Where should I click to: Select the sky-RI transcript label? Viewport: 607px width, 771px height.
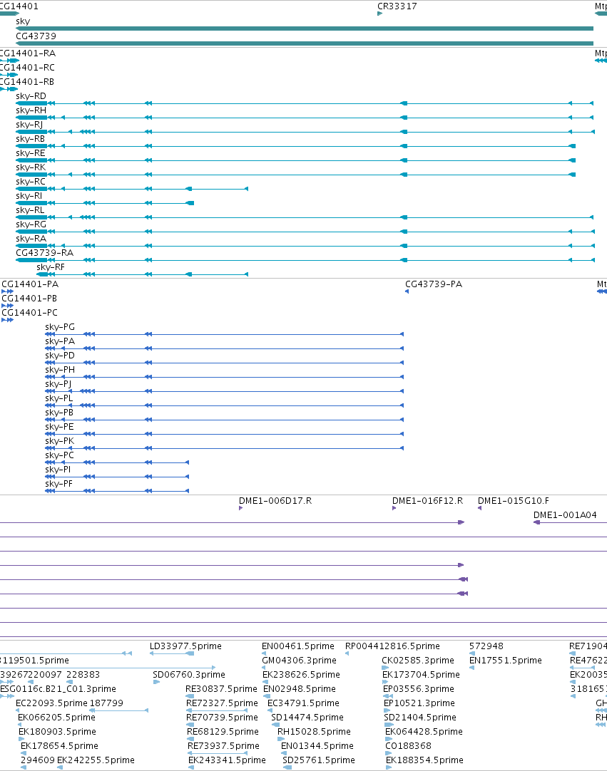[29, 196]
